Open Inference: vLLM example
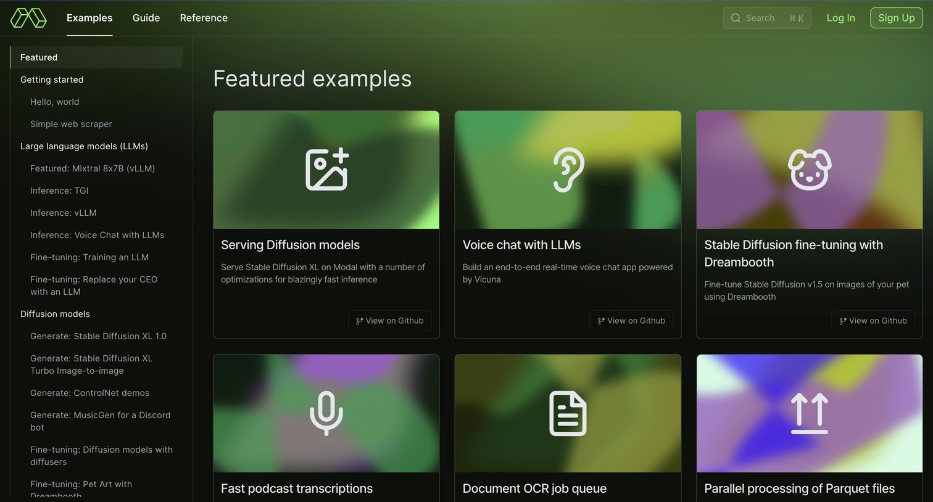The image size is (933, 502). point(64,213)
